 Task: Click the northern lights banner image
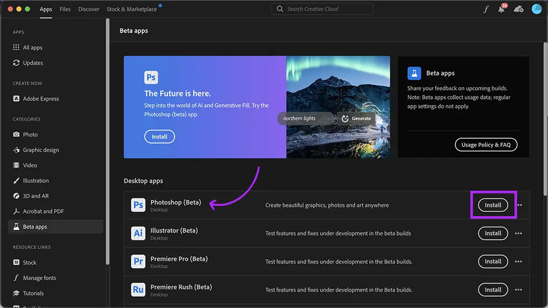338,107
